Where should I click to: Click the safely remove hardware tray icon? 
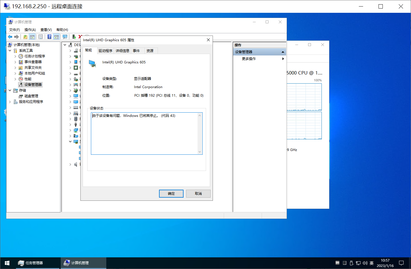click(351, 263)
